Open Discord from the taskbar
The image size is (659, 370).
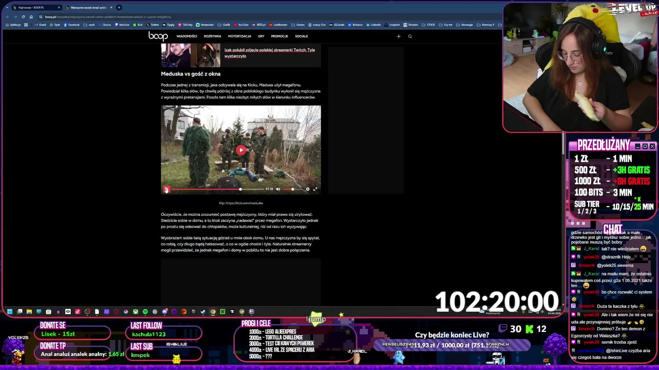click(165, 311)
